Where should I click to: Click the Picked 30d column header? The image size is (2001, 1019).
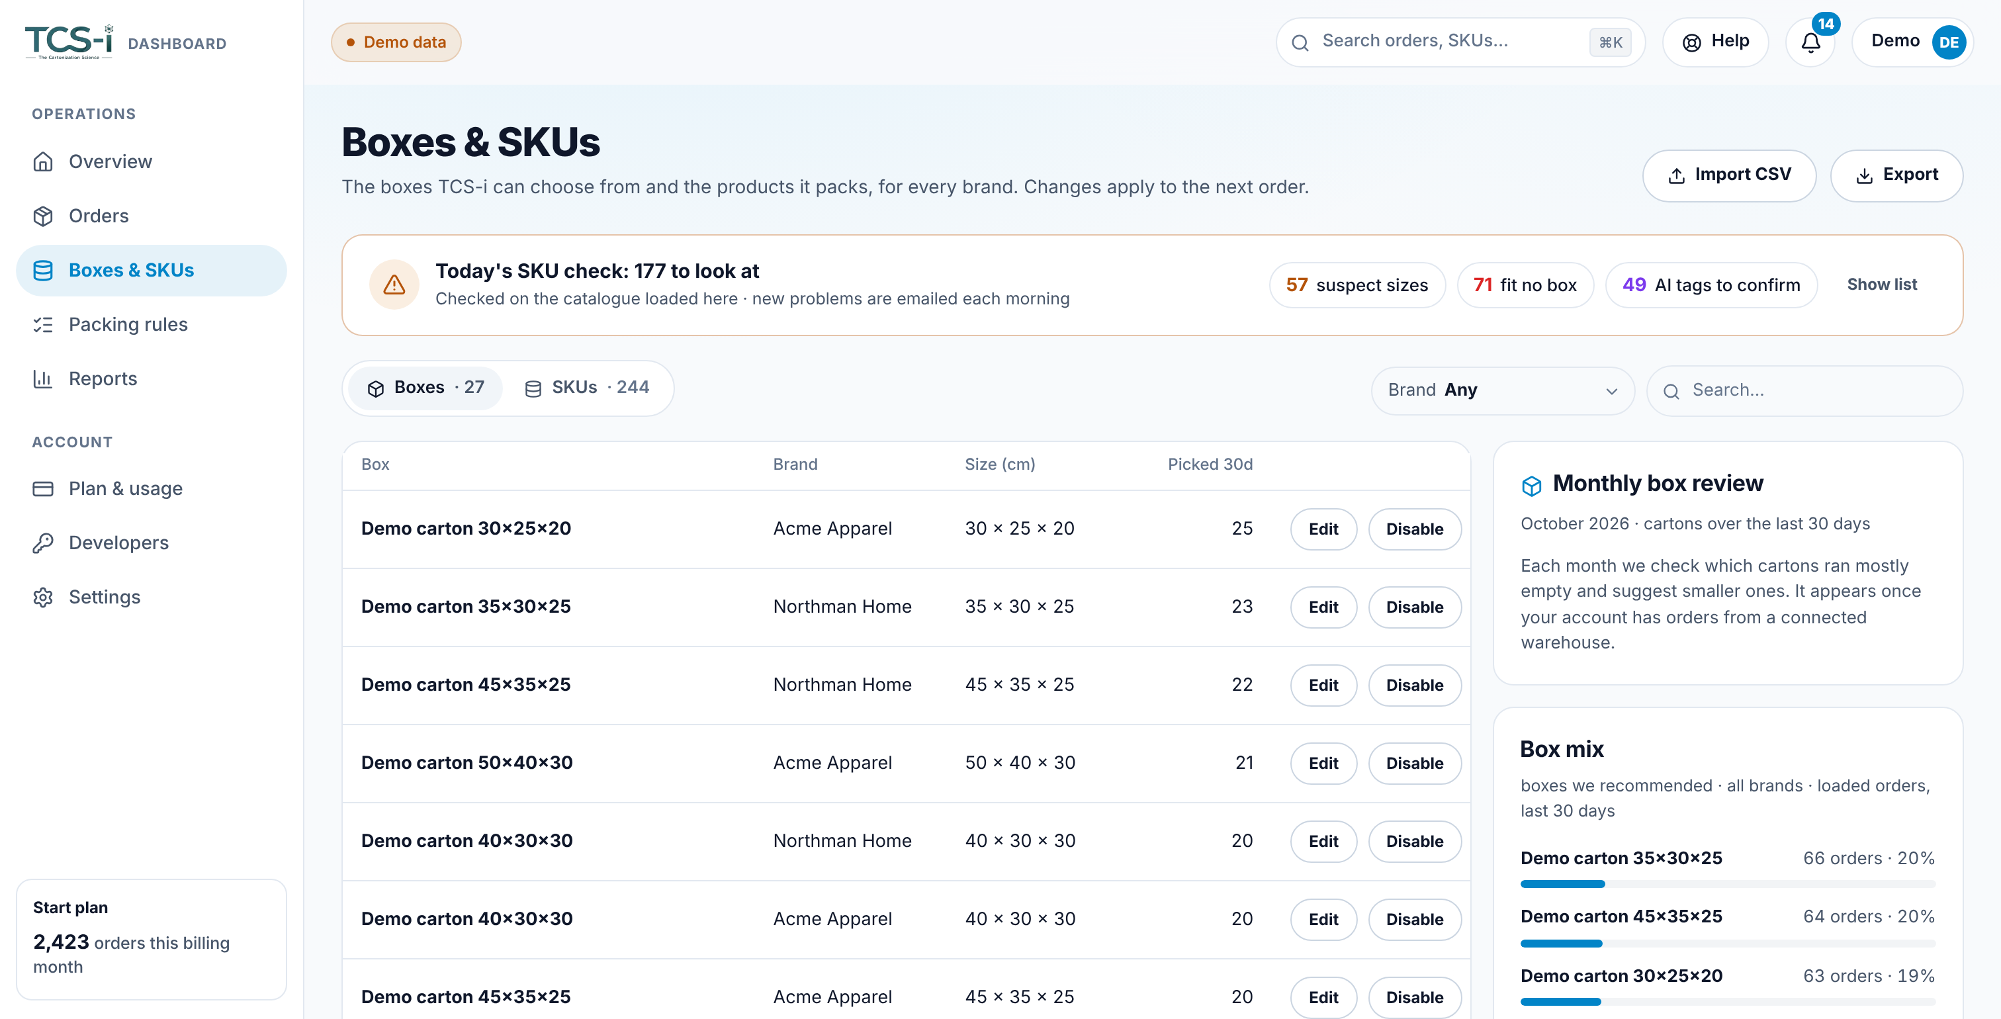1210,465
